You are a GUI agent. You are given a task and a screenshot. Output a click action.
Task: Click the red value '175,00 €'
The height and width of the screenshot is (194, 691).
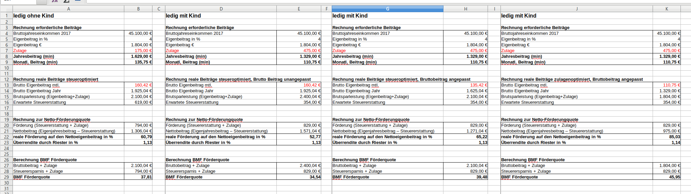[x=143, y=51]
